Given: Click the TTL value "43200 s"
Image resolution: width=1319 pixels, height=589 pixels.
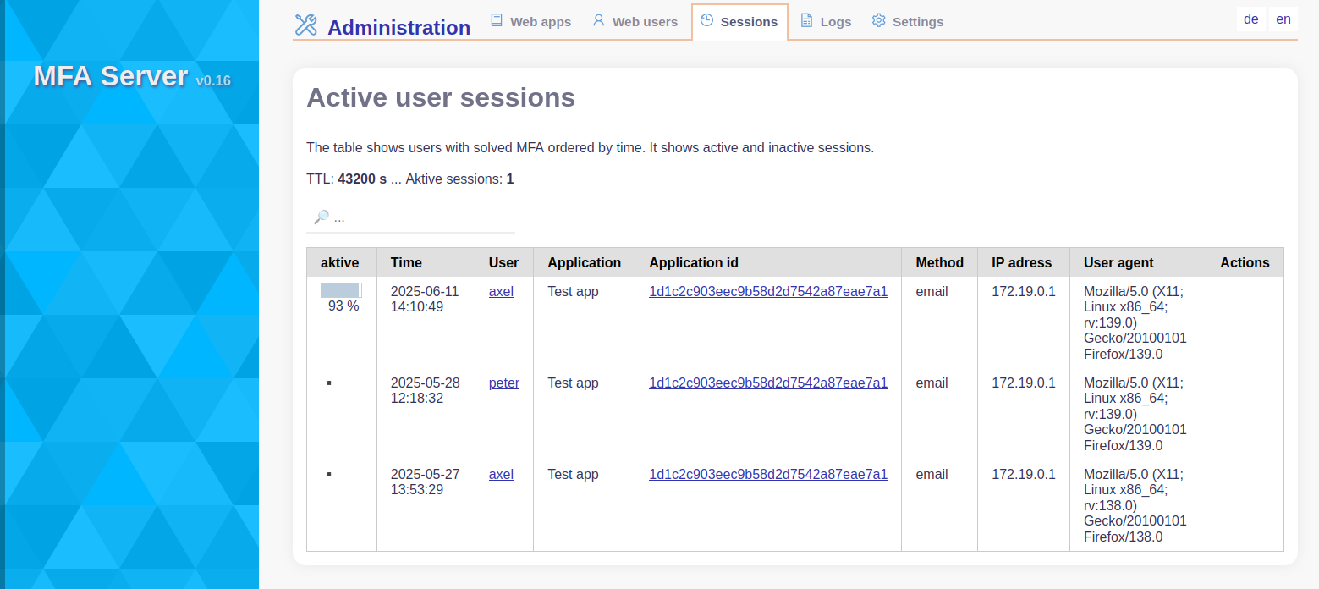Looking at the screenshot, I should 362,179.
